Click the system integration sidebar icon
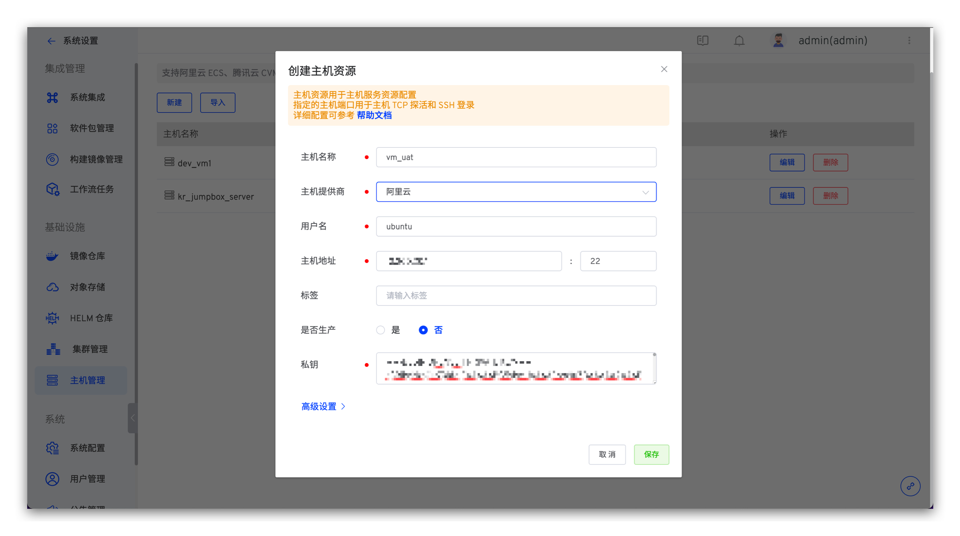 [52, 97]
